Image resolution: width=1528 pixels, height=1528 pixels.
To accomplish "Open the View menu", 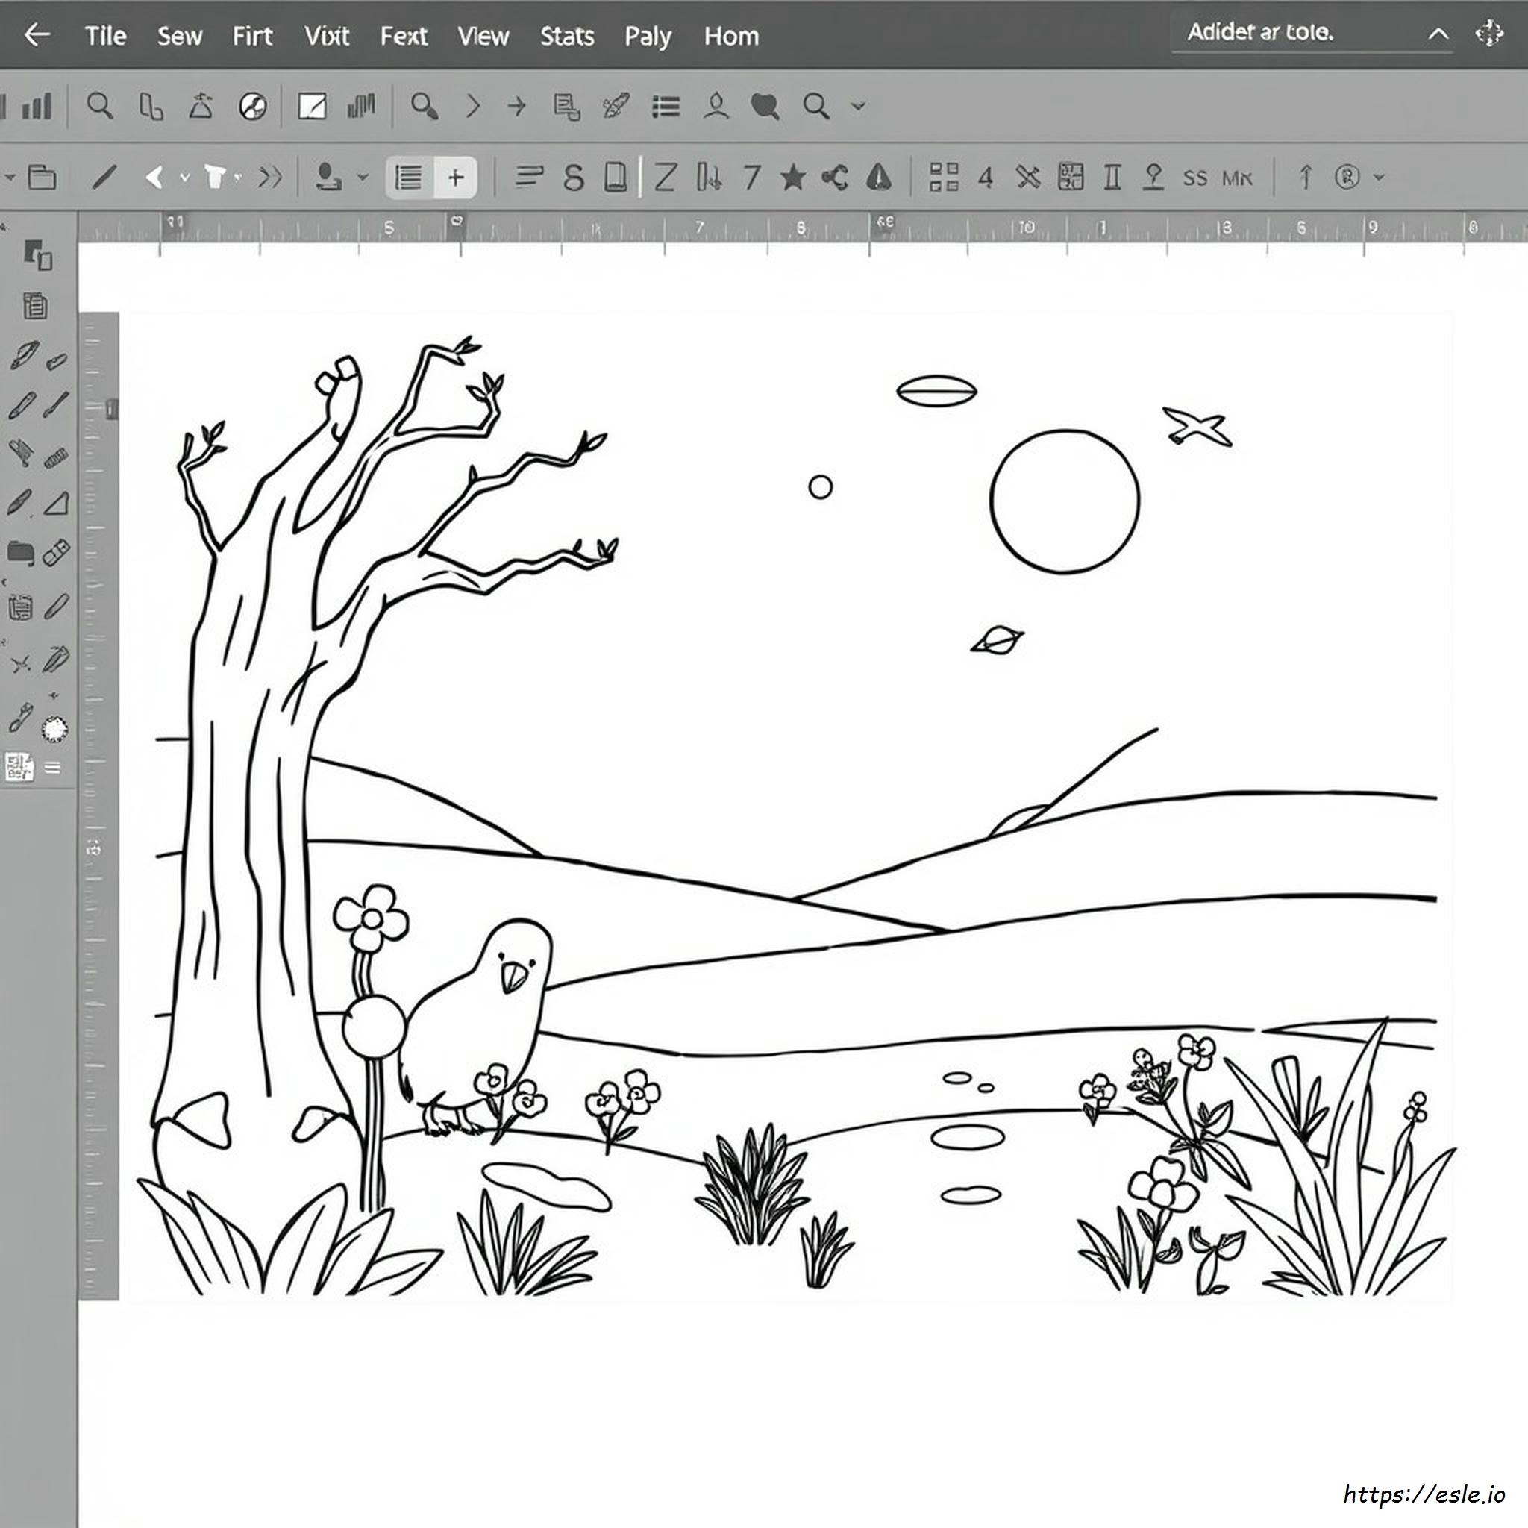I will [483, 36].
